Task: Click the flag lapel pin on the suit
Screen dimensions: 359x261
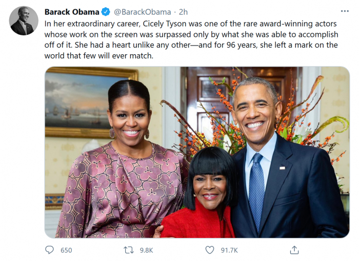Action: [282, 167]
